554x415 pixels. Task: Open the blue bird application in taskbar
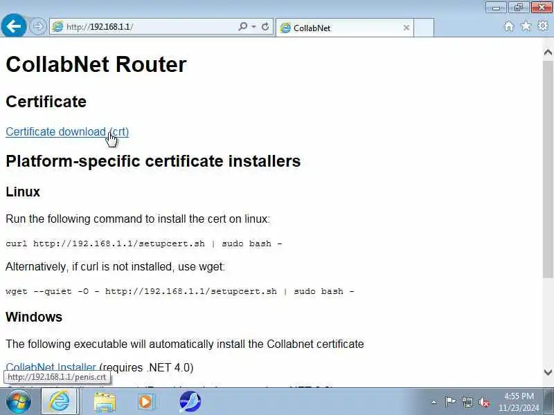190,402
